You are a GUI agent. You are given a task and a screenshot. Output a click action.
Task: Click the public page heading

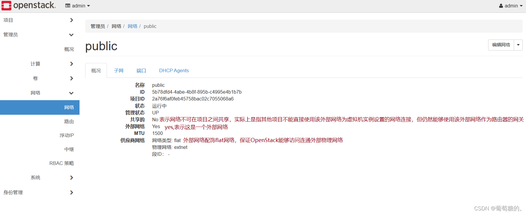click(x=101, y=46)
